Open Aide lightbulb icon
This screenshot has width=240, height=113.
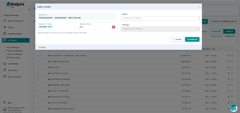5,102
